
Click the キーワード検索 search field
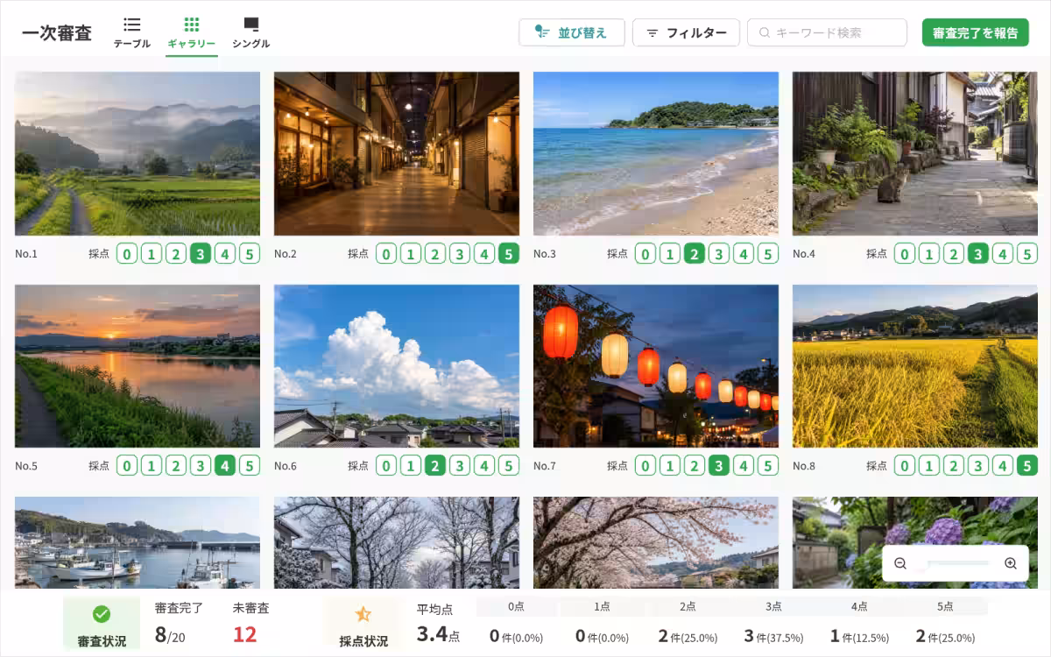[827, 32]
